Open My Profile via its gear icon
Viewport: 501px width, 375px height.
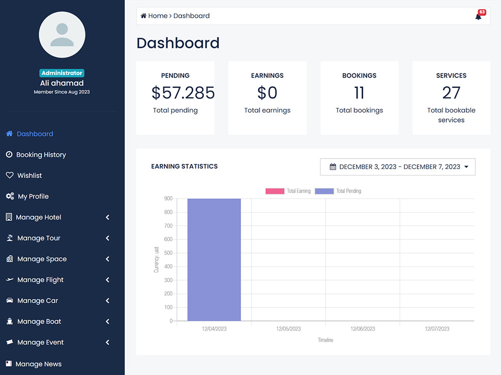[x=9, y=196]
